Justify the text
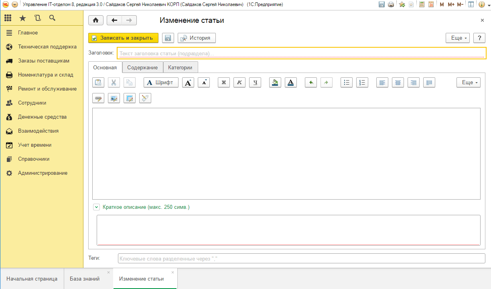Image resolution: width=491 pixels, height=289 pixels. [429, 83]
